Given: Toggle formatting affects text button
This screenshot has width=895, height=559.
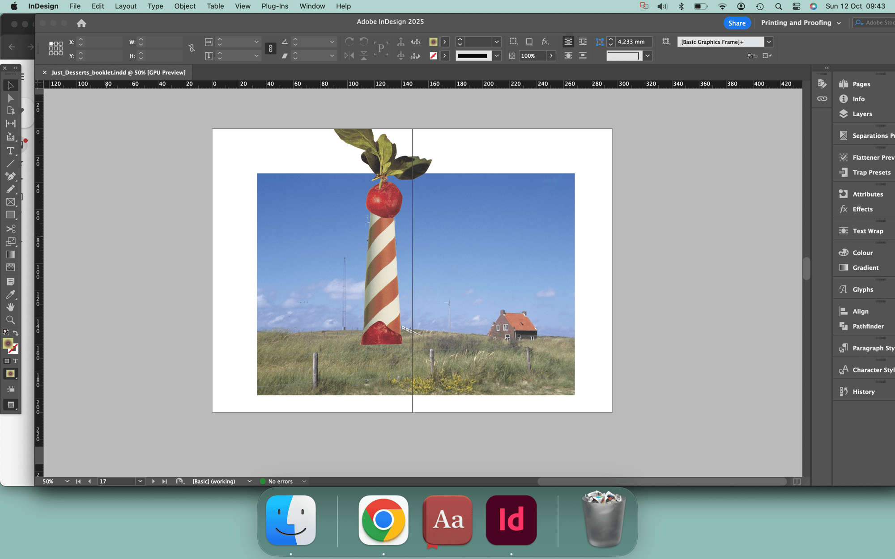Looking at the screenshot, I should point(15,361).
